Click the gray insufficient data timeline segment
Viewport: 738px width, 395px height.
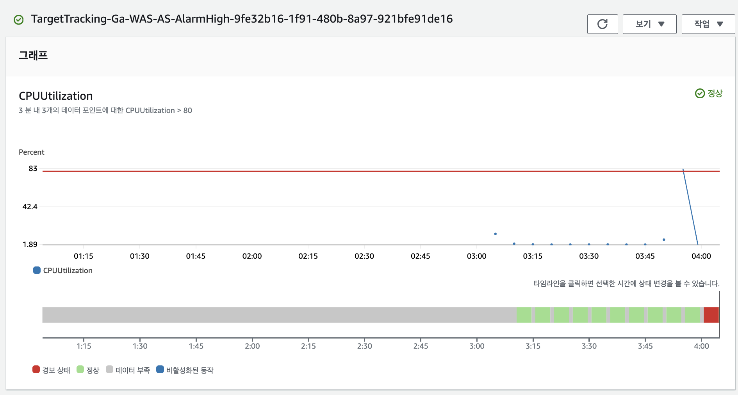[x=280, y=315]
